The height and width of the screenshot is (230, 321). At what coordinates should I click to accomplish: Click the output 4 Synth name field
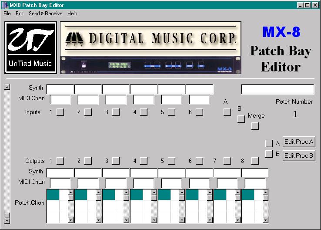[x=144, y=173]
